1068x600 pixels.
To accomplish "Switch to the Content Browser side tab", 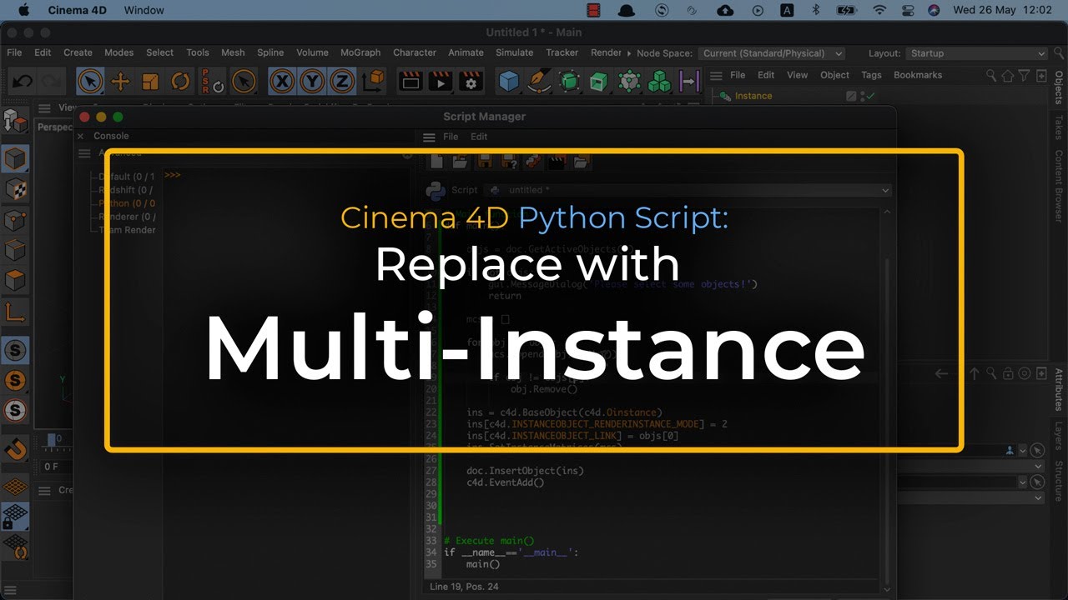I will [1059, 186].
